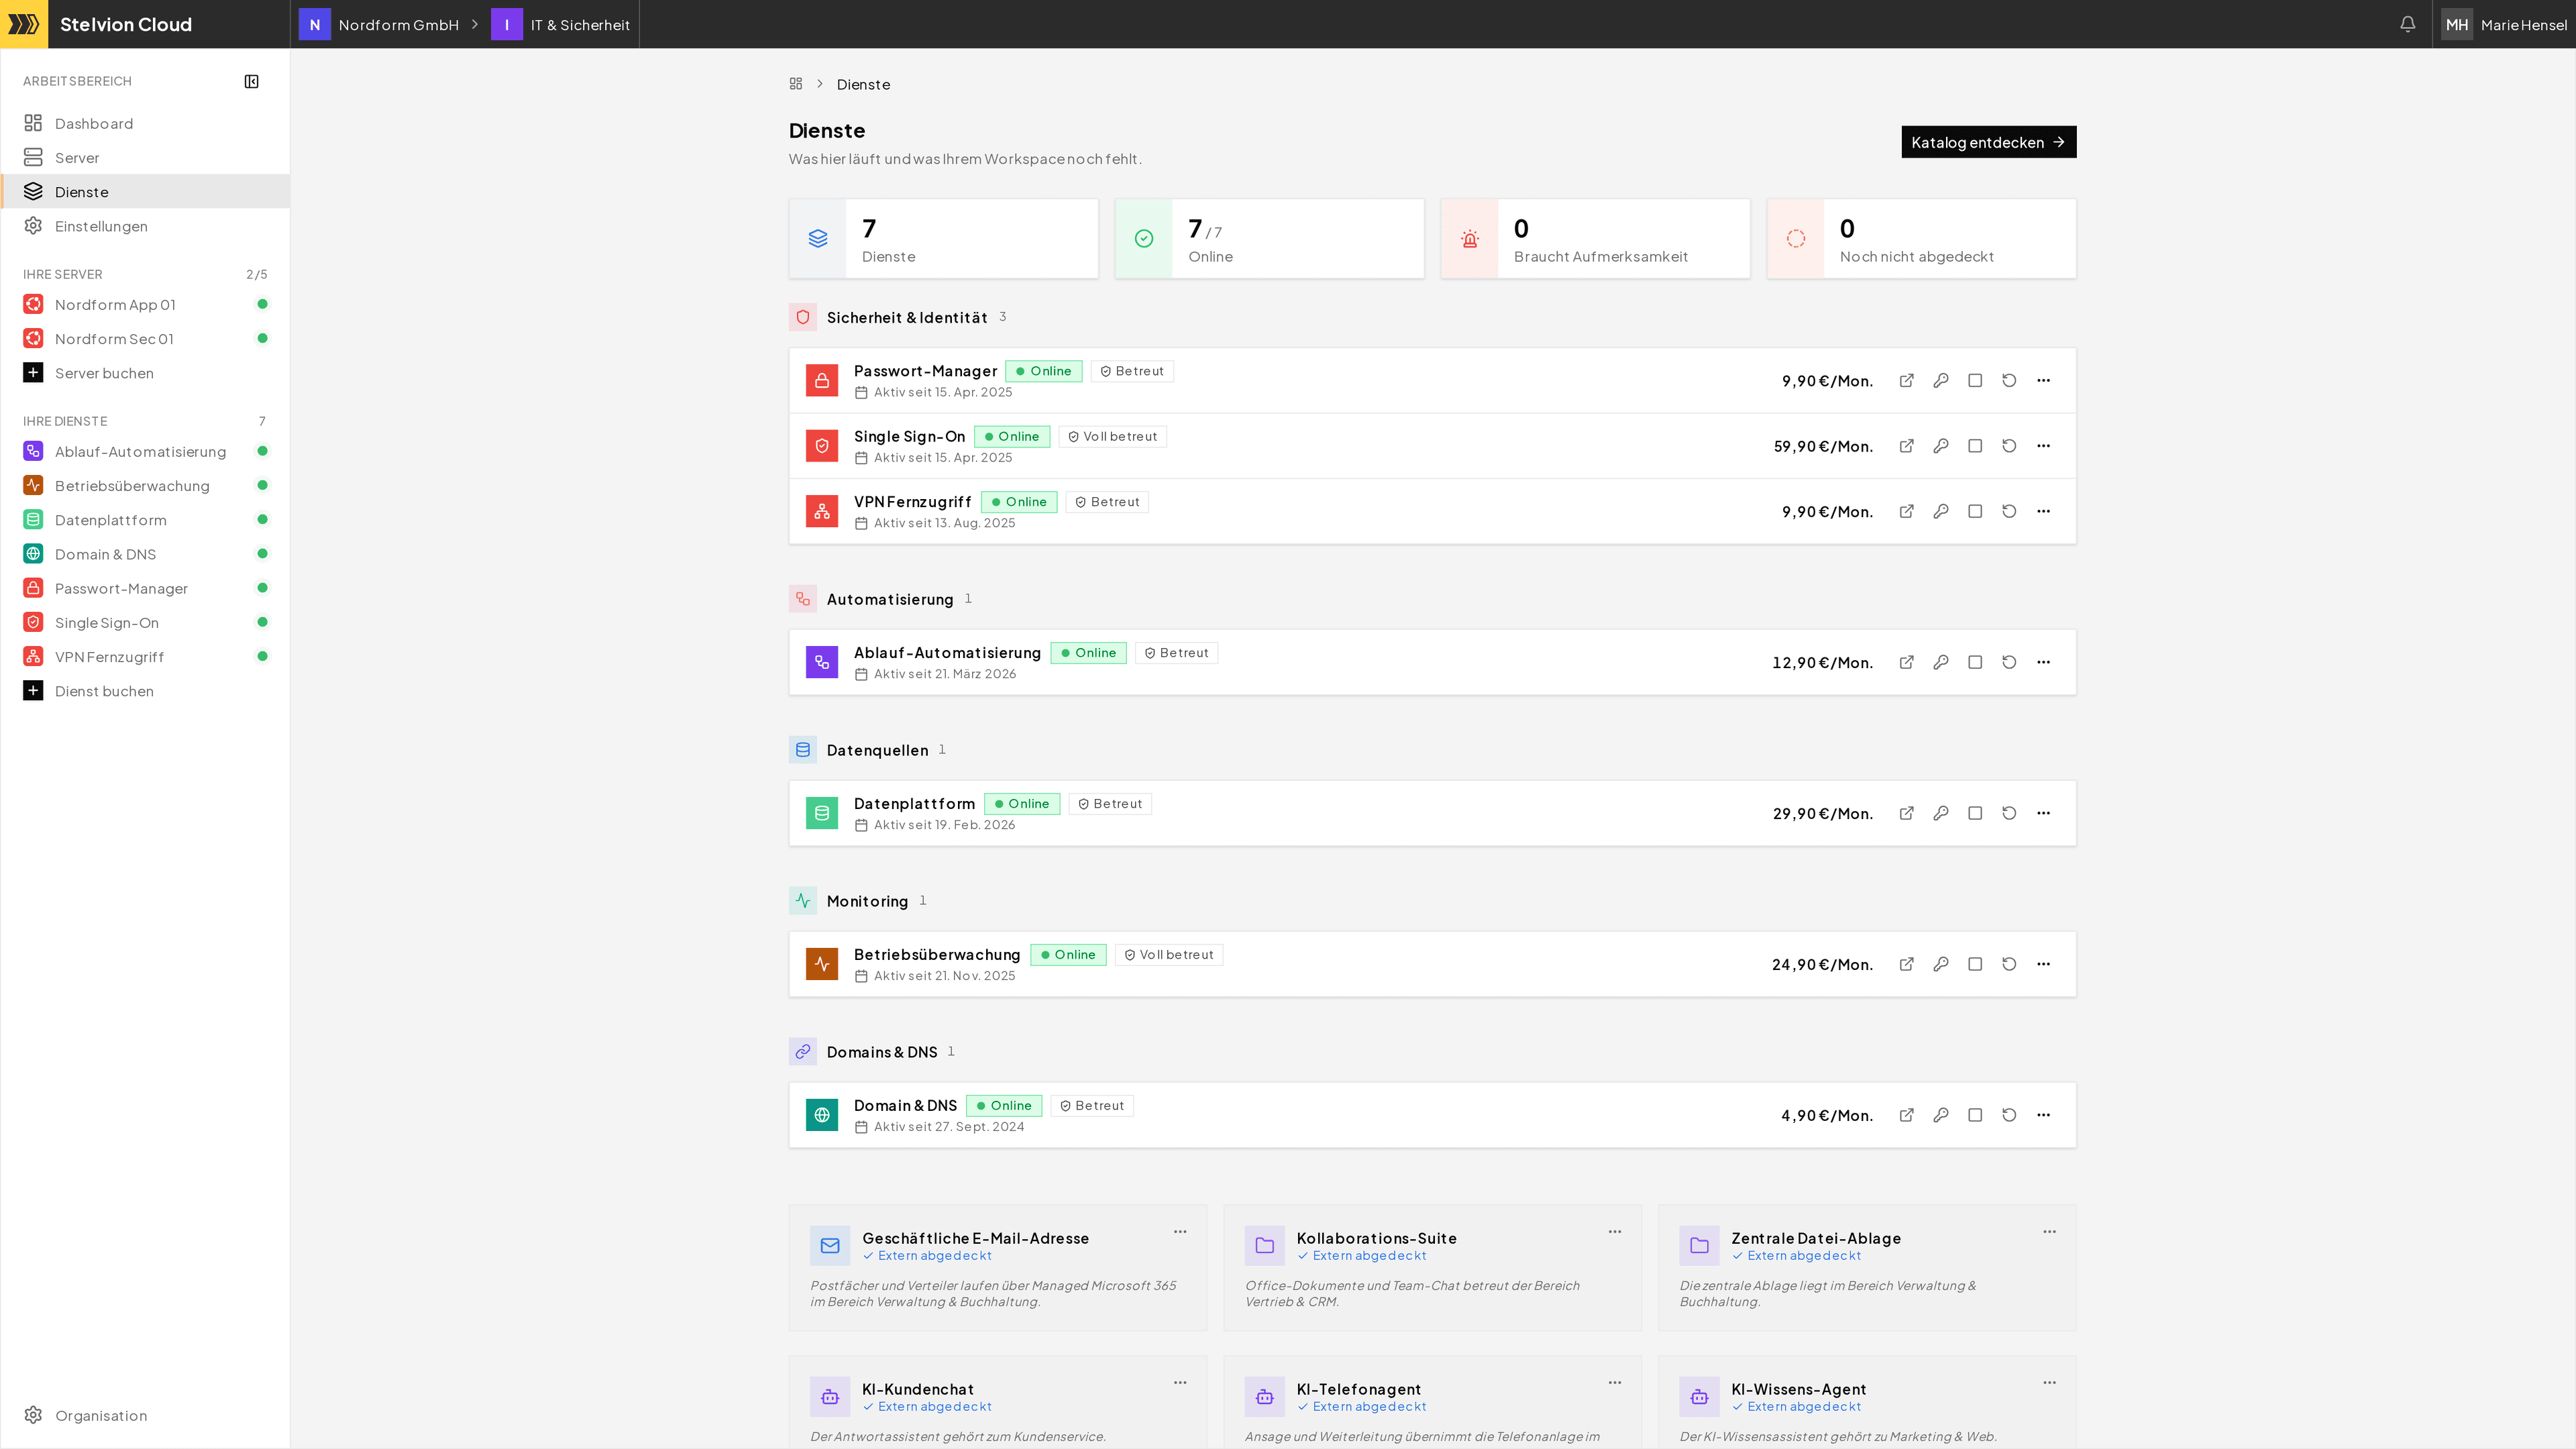Restart the Passwort-Manager service
2576x1449 pixels.
point(2008,381)
